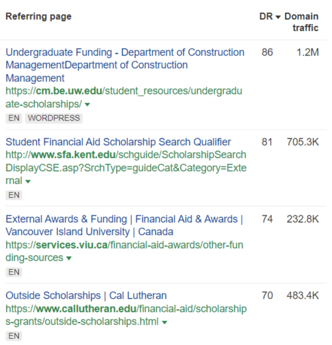332x345 pixels.
Task: Open Outside Scholarships | Cal Lutheran link
Action: tap(86, 295)
